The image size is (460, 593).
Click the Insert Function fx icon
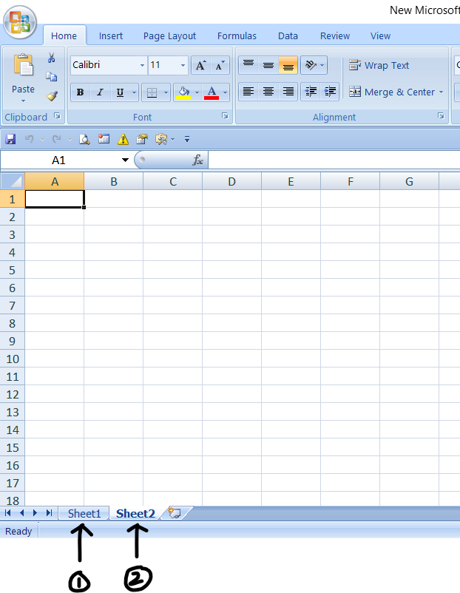click(x=197, y=160)
